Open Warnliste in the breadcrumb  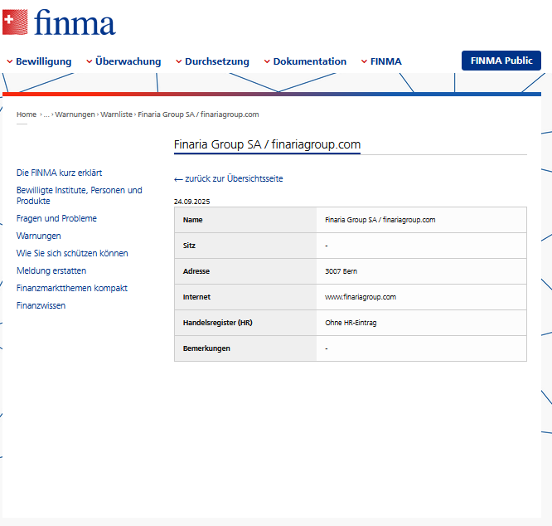pos(117,114)
